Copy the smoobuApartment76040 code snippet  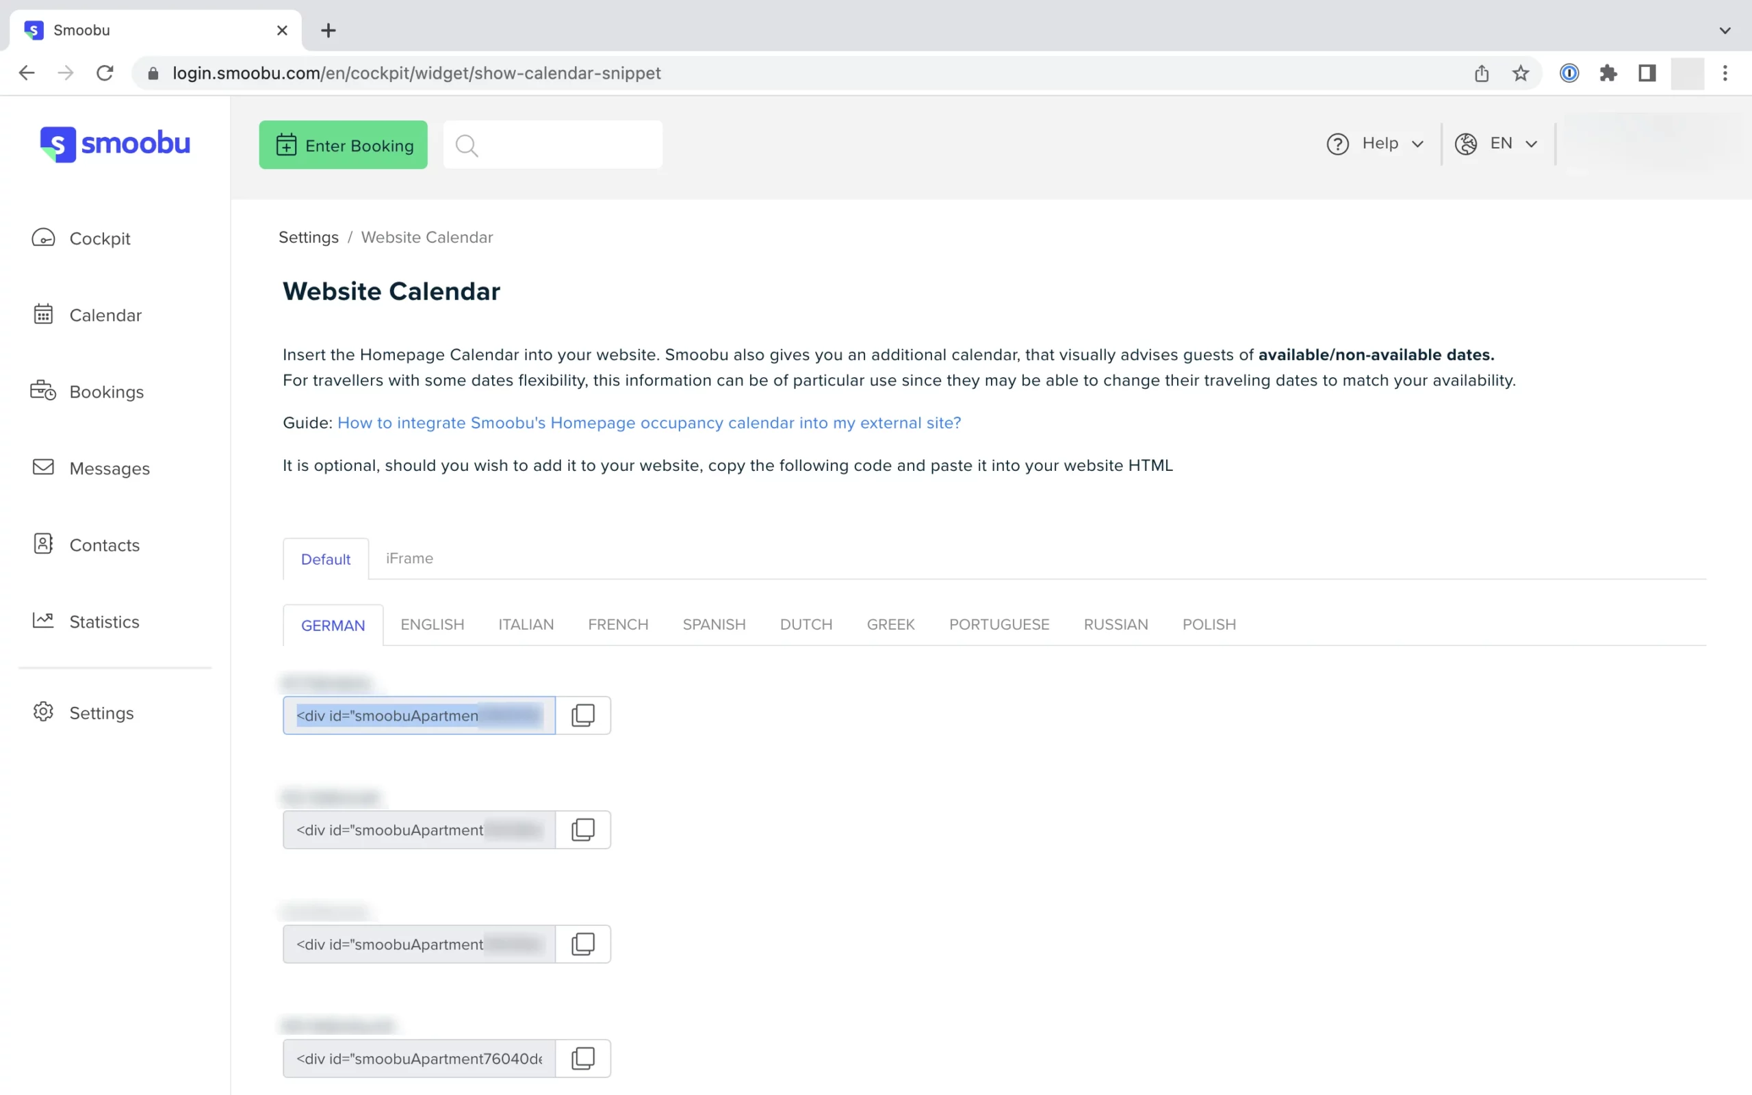583,1059
